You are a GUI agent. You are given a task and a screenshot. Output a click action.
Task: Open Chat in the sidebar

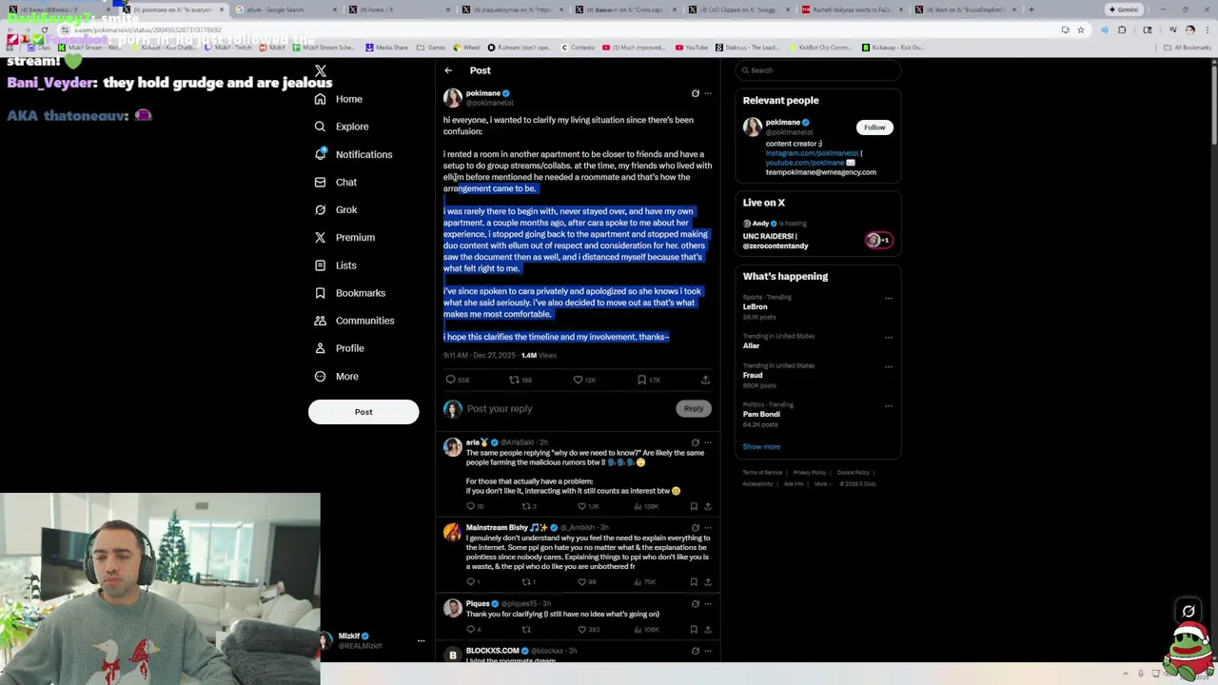(x=335, y=182)
